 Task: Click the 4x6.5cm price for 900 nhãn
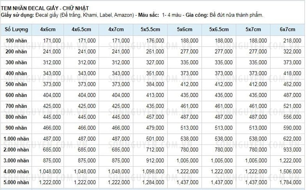point(87,128)
